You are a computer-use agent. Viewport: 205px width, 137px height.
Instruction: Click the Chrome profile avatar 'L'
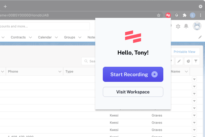(x=192, y=15)
